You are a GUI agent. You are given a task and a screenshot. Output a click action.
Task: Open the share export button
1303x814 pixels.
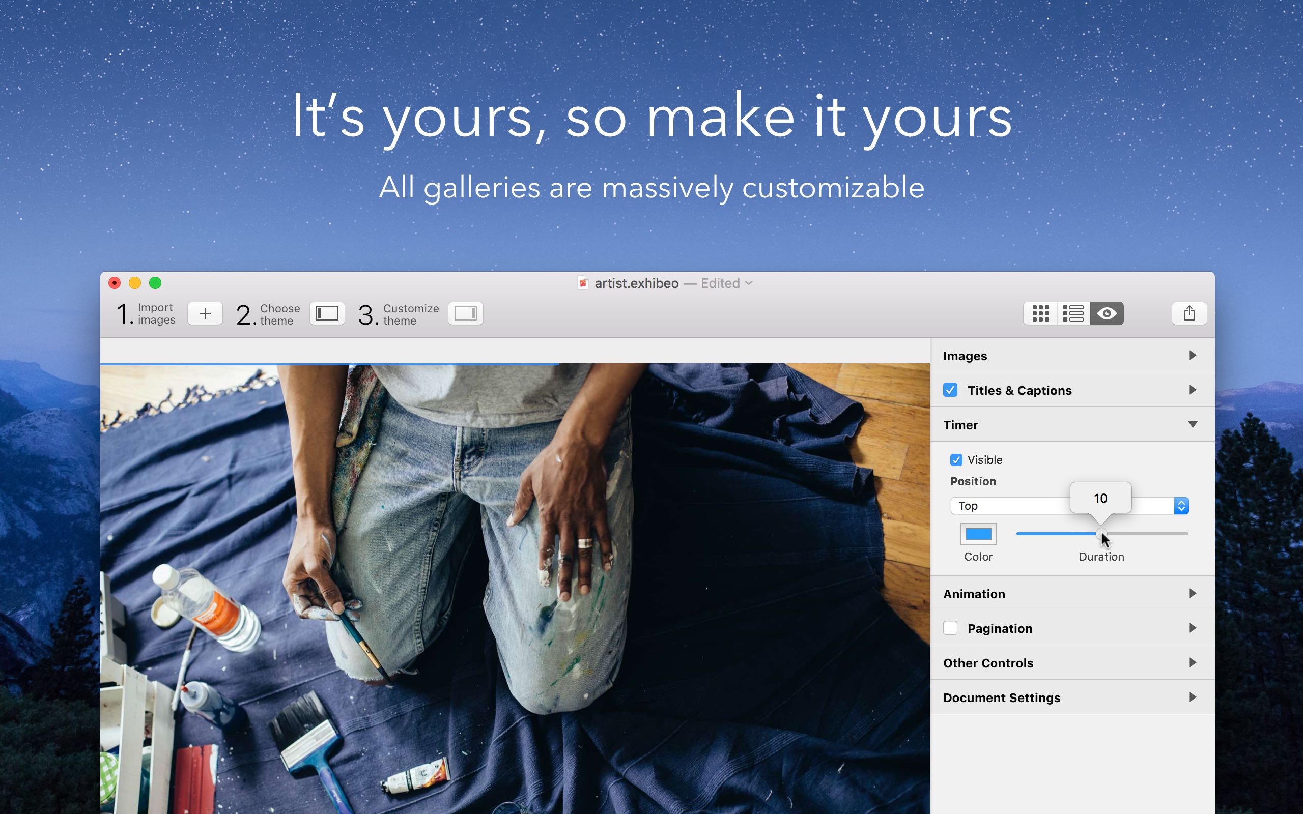click(1189, 313)
